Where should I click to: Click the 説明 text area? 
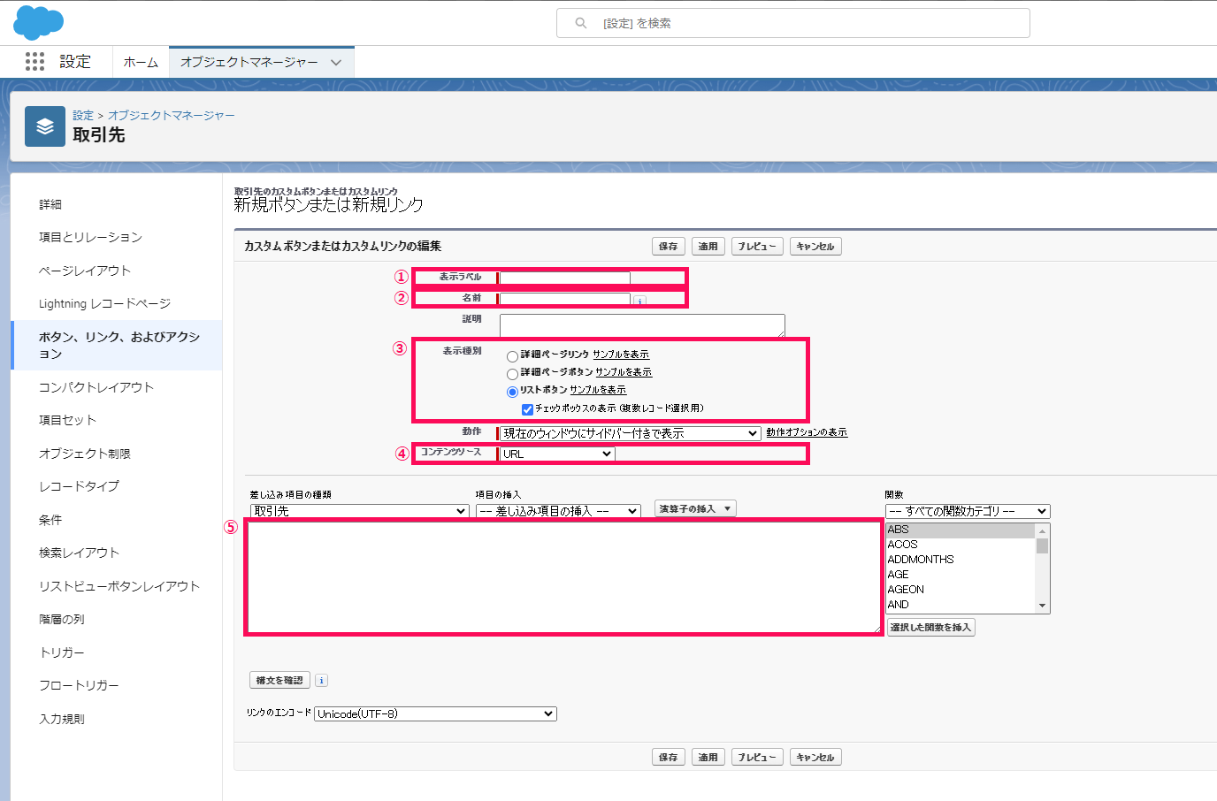(642, 325)
